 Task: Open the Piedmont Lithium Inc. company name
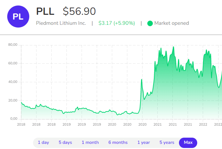click(x=62, y=23)
